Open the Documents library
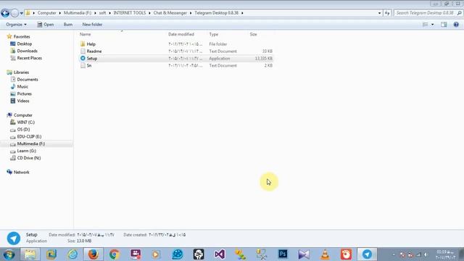The image size is (464, 261). [x=28, y=79]
